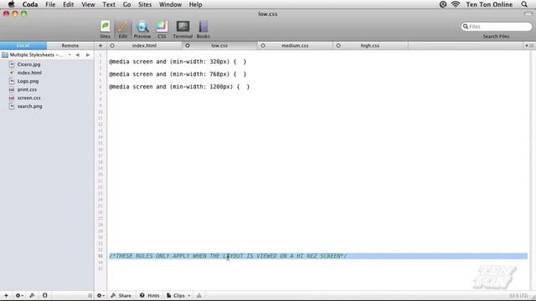Select Logo.png in file list
This screenshot has height=301, width=536.
pos(28,81)
